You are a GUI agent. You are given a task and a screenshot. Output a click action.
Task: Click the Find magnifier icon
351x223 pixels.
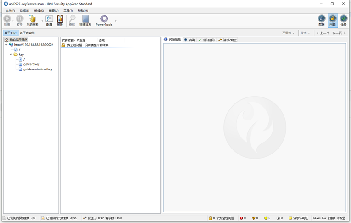point(72,20)
